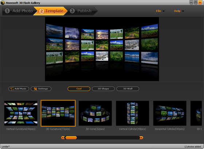The height and width of the screenshot is (149, 204).
Task: Click the orange template scrollbar handle
Action: [71, 138]
